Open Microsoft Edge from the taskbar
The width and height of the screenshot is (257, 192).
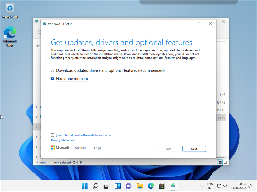click(x=151, y=186)
